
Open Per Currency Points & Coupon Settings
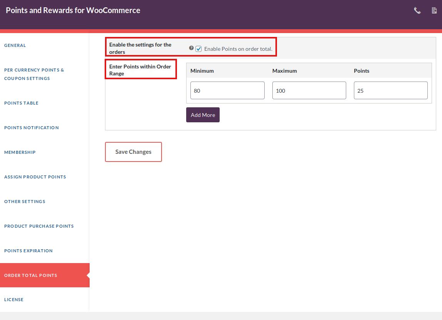point(34,74)
